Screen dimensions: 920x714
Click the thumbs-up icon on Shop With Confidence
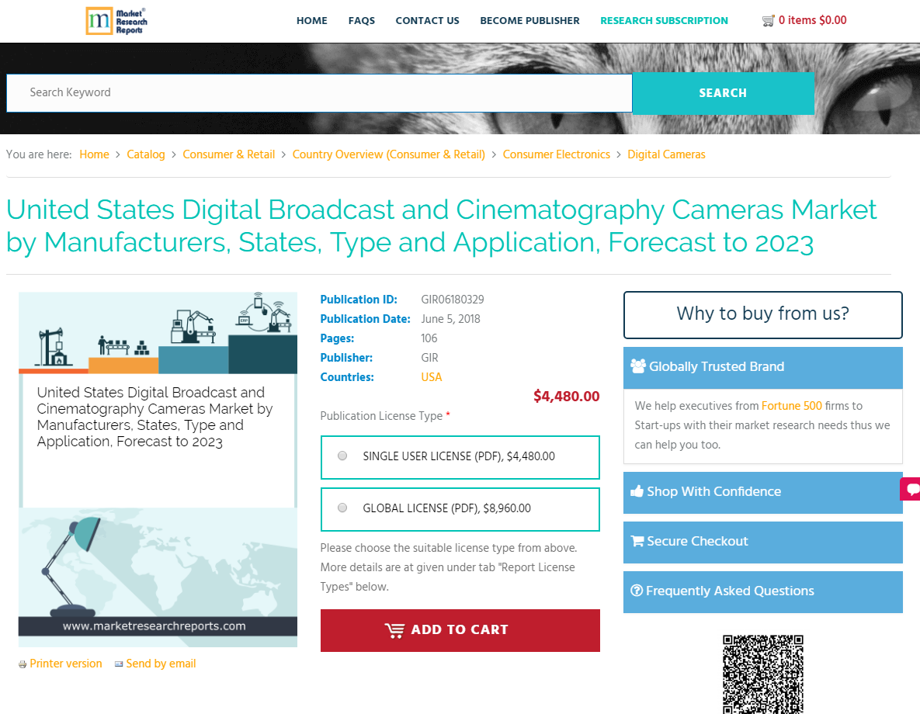click(637, 491)
